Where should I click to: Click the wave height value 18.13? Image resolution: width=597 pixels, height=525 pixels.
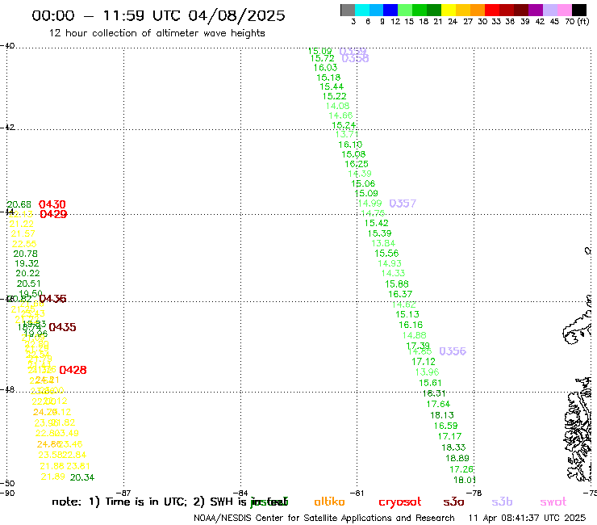click(442, 415)
